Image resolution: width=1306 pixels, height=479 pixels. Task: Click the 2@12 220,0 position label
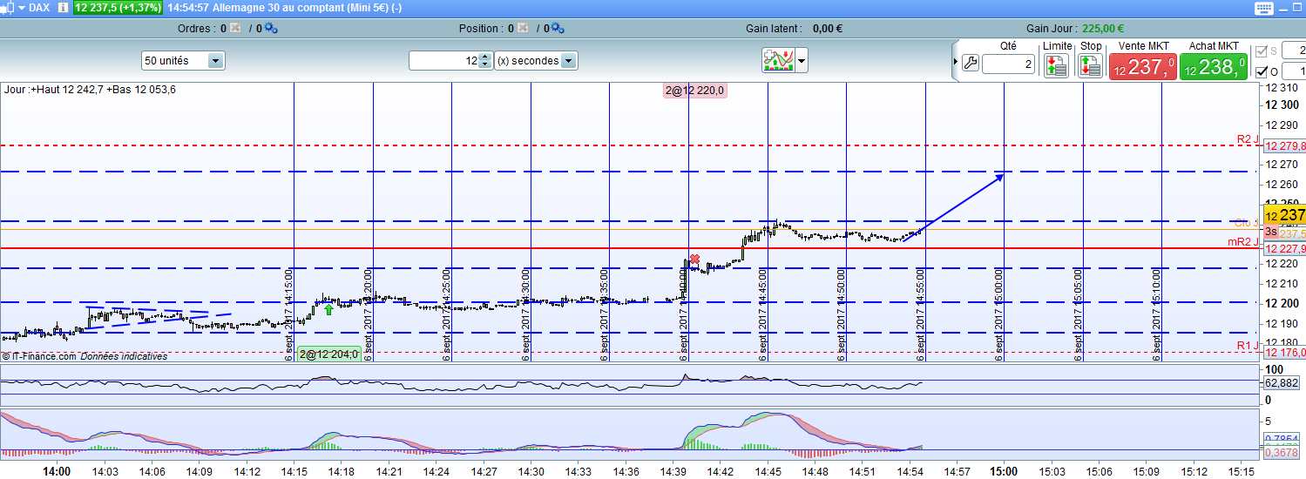click(694, 90)
